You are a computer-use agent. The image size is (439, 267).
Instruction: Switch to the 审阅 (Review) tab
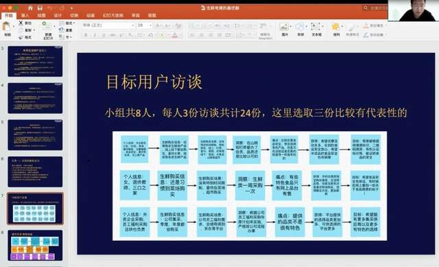click(136, 15)
